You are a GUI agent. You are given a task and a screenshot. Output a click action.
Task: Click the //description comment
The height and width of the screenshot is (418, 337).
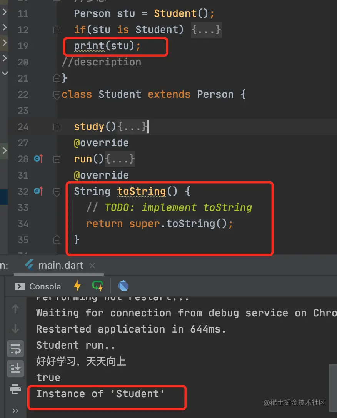102,62
